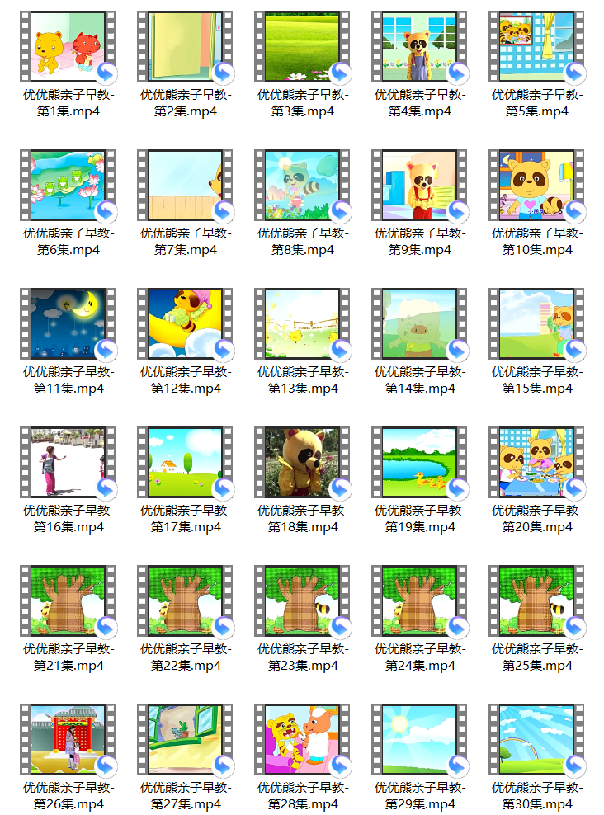Select the 第14集.mp4 pig video icon

point(419,324)
